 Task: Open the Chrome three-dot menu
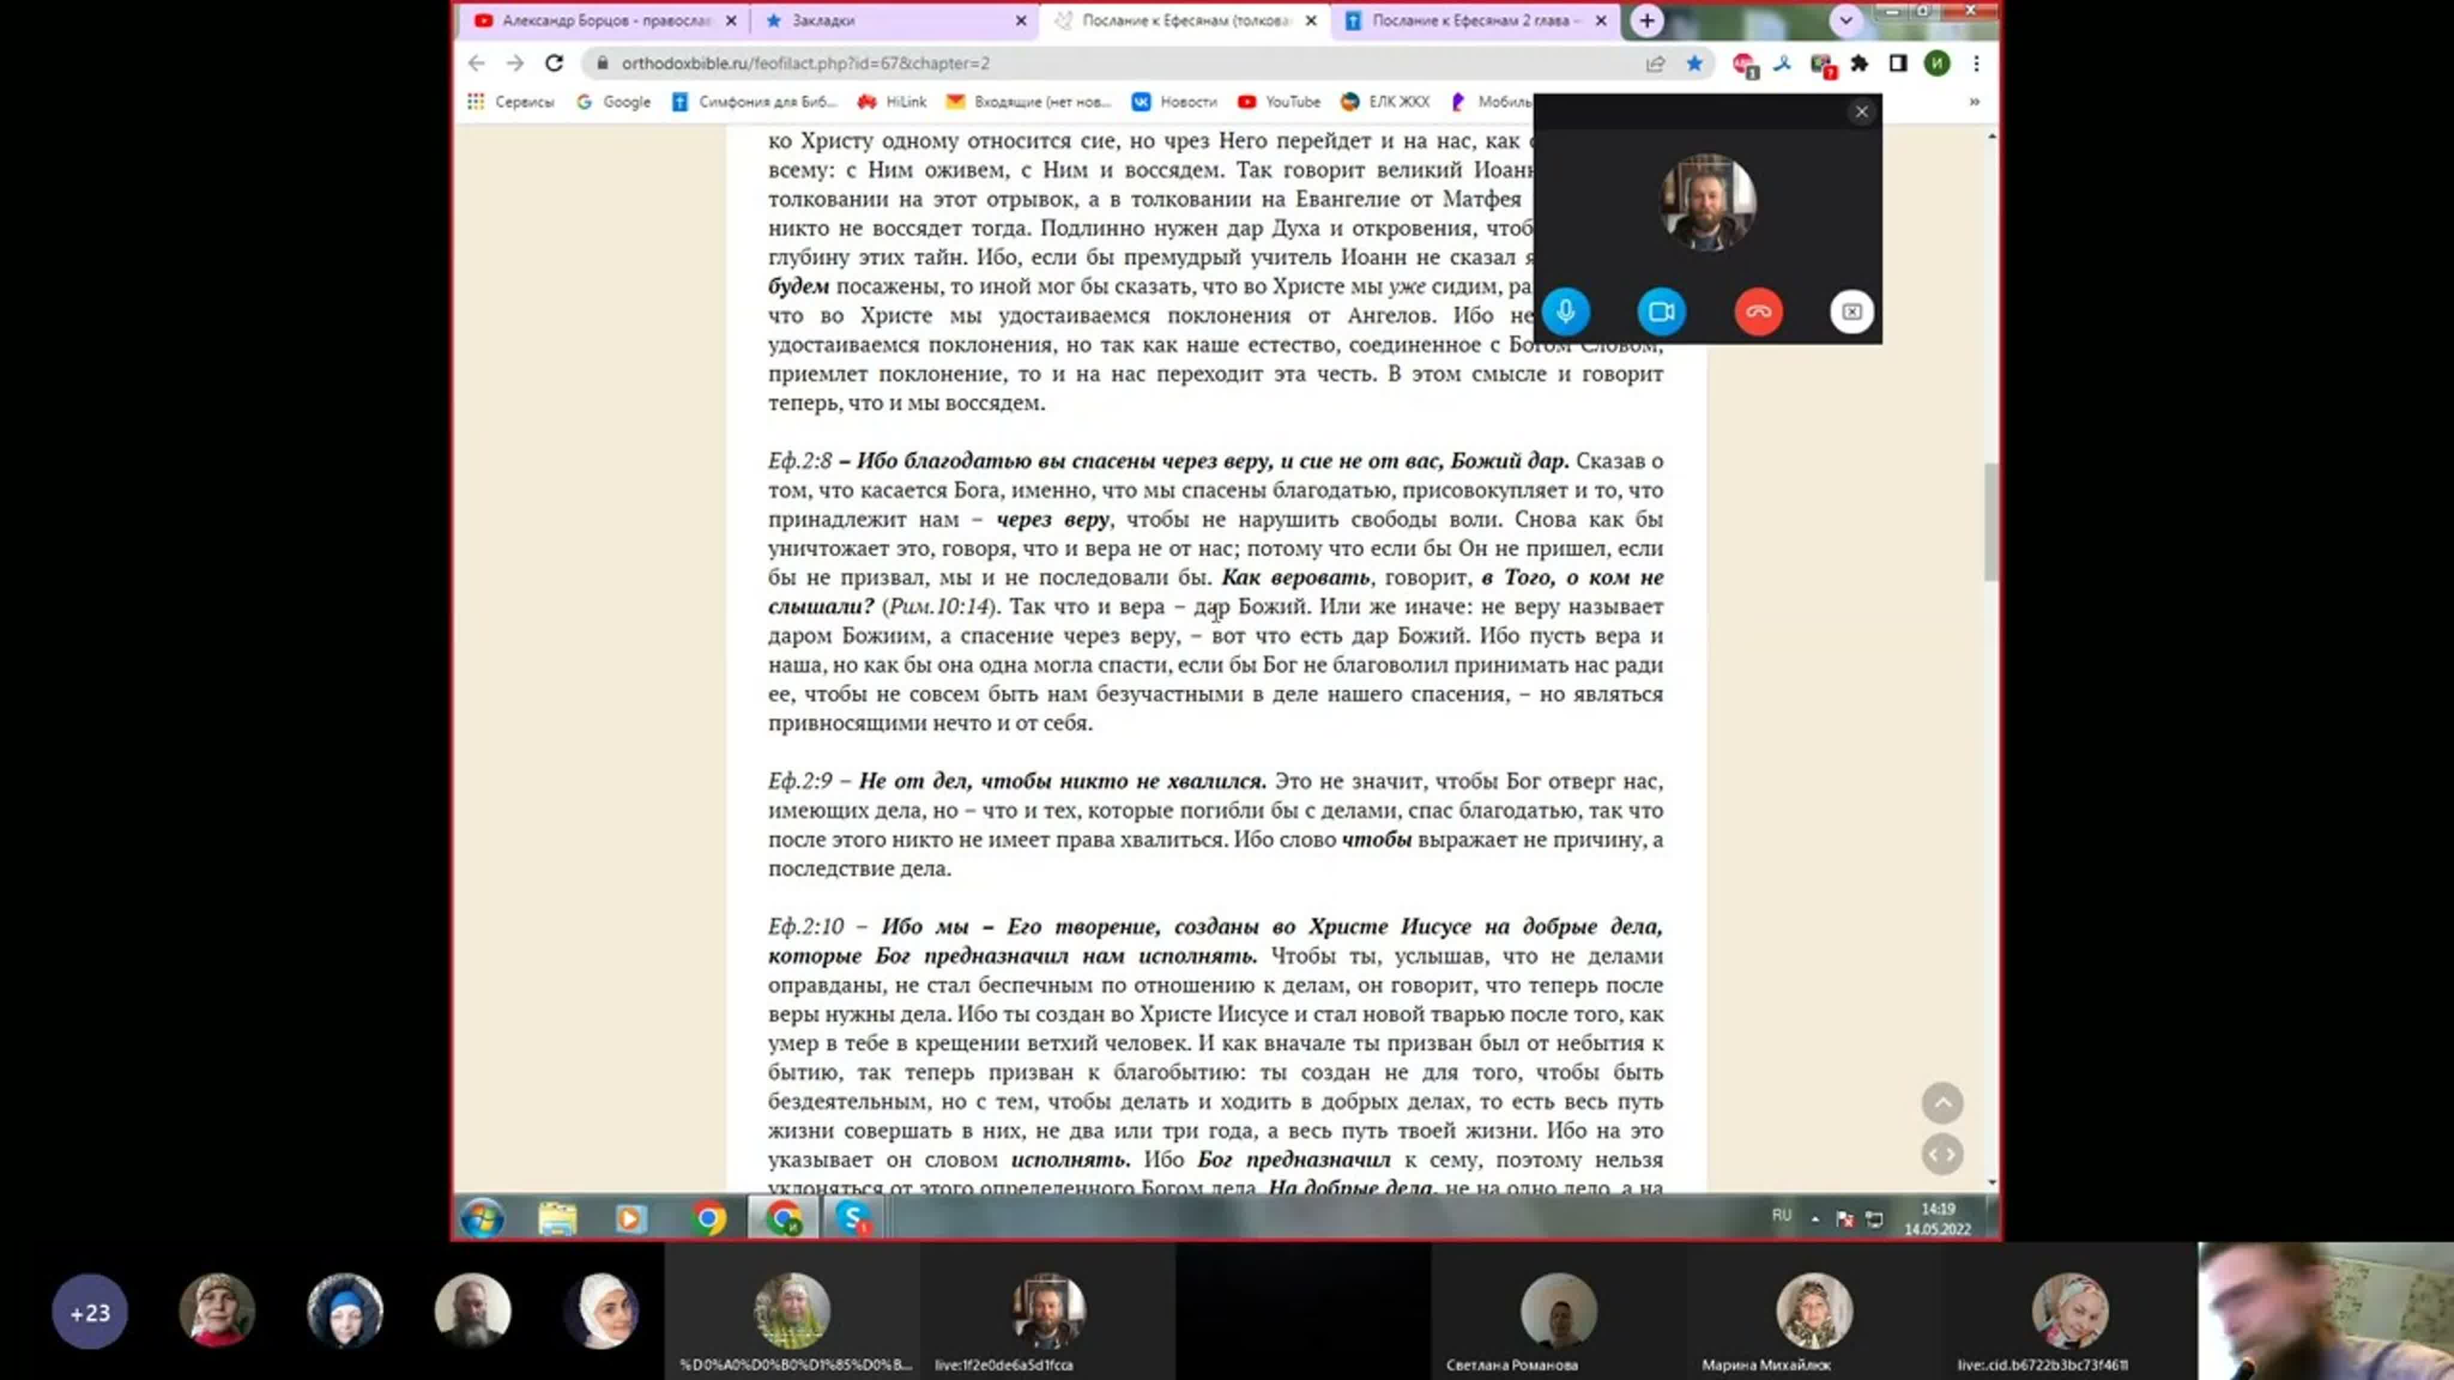click(x=1977, y=63)
